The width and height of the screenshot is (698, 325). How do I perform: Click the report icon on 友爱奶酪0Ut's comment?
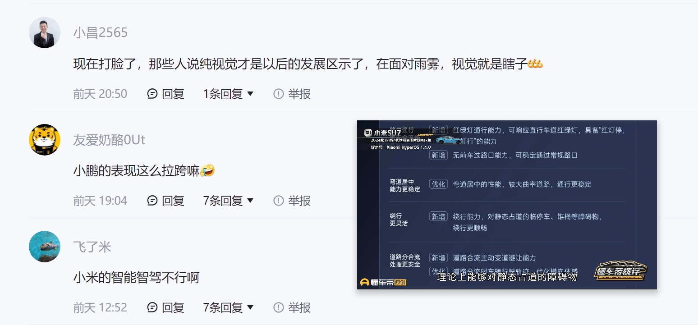click(279, 201)
